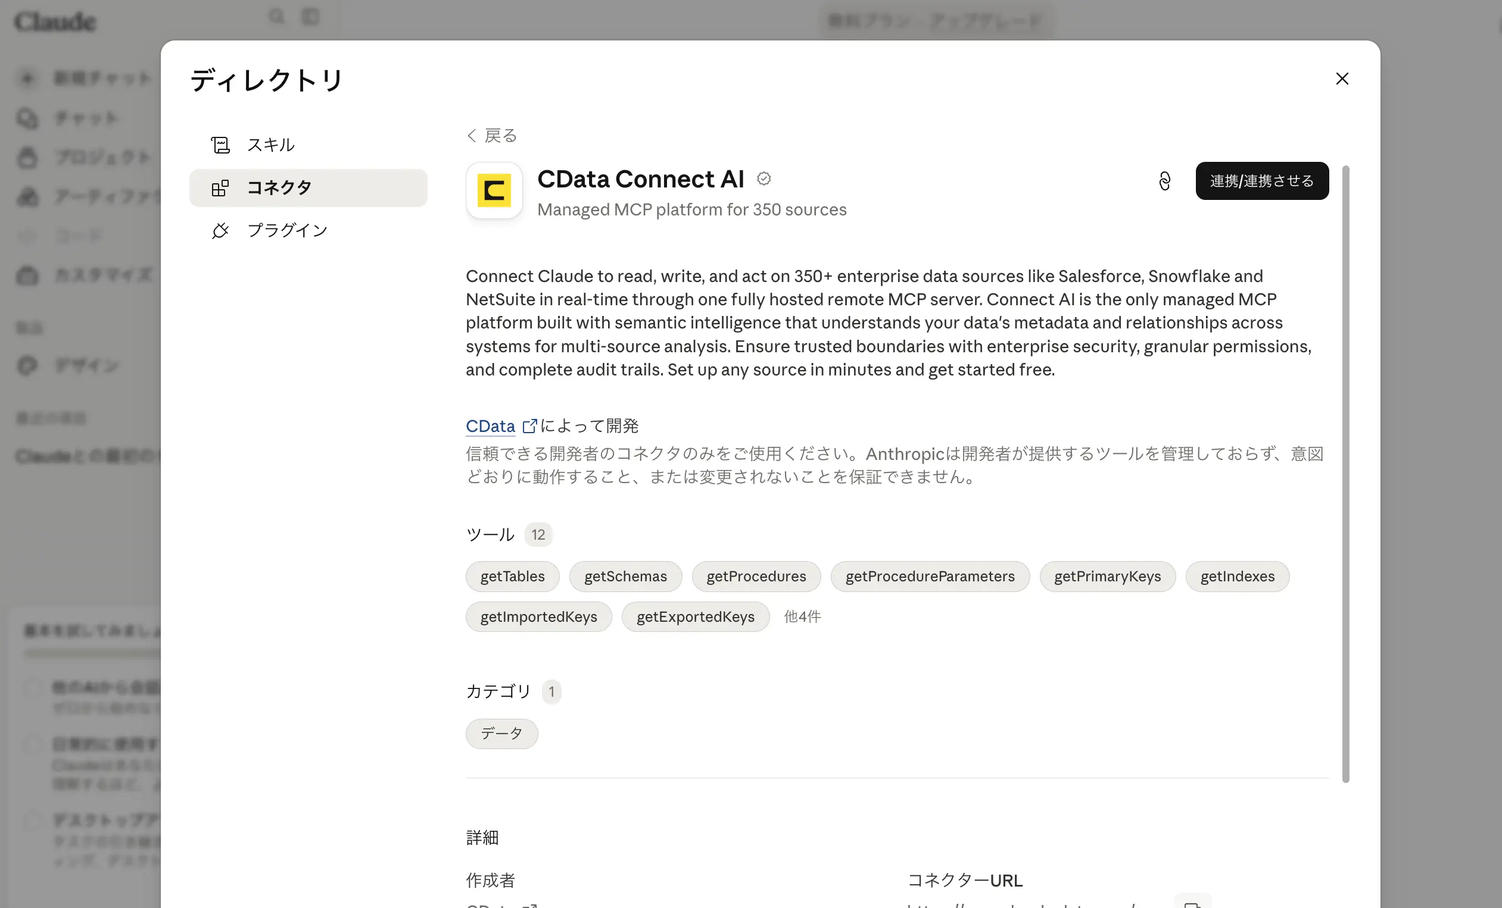This screenshot has height=908, width=1502.
Task: Click external link icon next to CData
Action: point(529,425)
